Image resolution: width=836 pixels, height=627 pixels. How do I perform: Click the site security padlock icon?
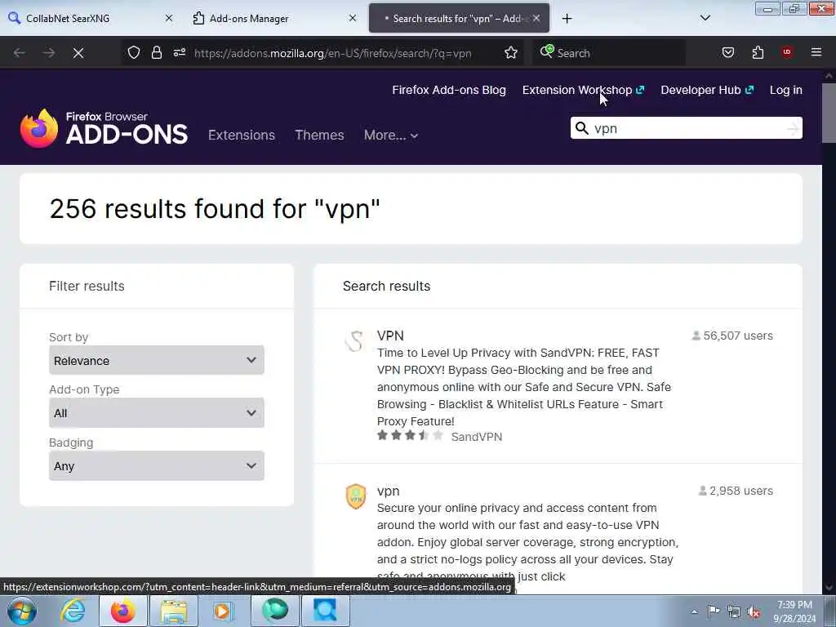(x=156, y=53)
